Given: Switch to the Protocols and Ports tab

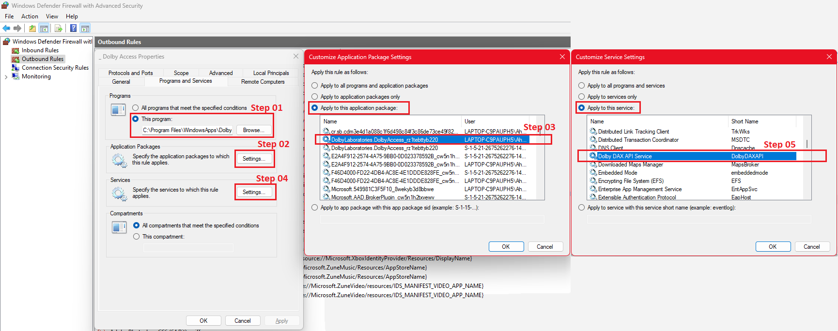Looking at the screenshot, I should [131, 73].
